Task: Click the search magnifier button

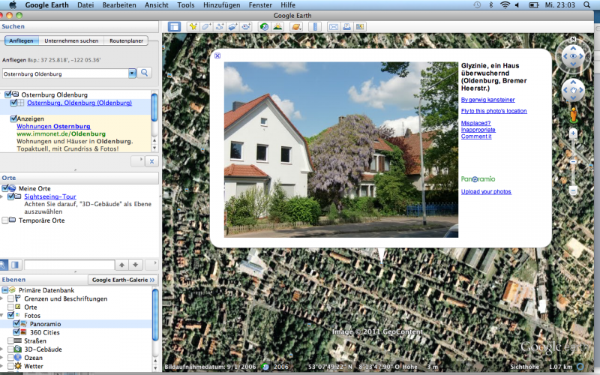Action: [x=145, y=73]
